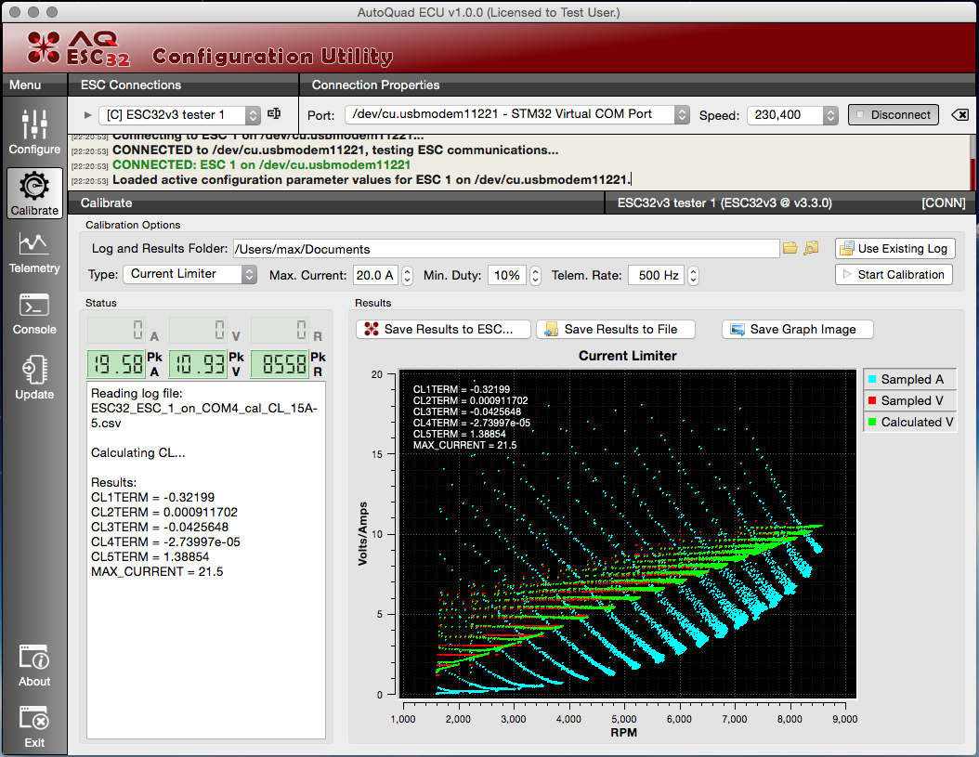Click Start Calibration button
Image resolution: width=979 pixels, height=757 pixels.
(x=894, y=275)
